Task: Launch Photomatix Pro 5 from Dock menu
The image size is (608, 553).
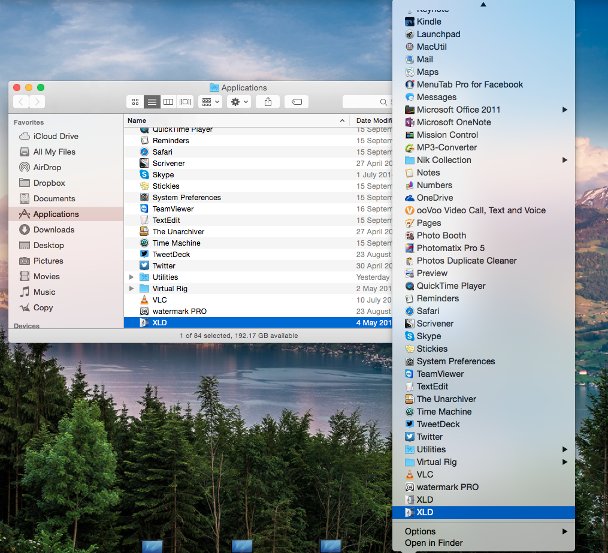Action: click(483, 248)
